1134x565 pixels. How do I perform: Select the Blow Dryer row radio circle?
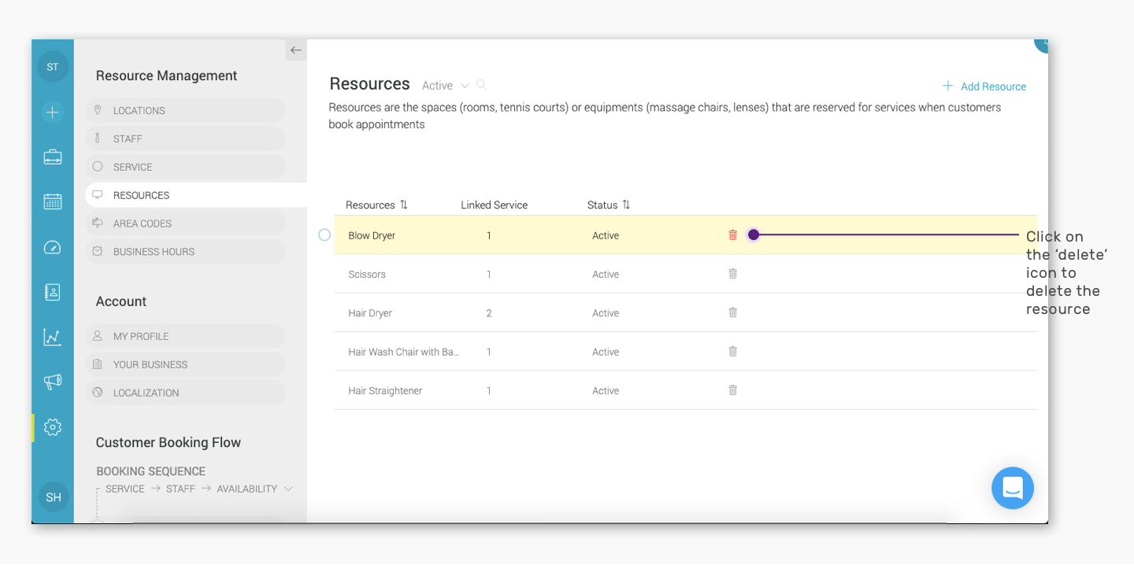click(324, 234)
